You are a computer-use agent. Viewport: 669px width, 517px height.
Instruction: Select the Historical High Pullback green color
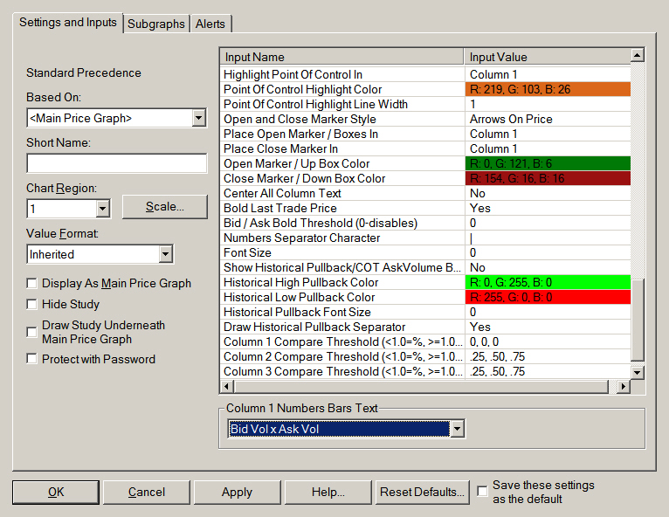point(547,282)
